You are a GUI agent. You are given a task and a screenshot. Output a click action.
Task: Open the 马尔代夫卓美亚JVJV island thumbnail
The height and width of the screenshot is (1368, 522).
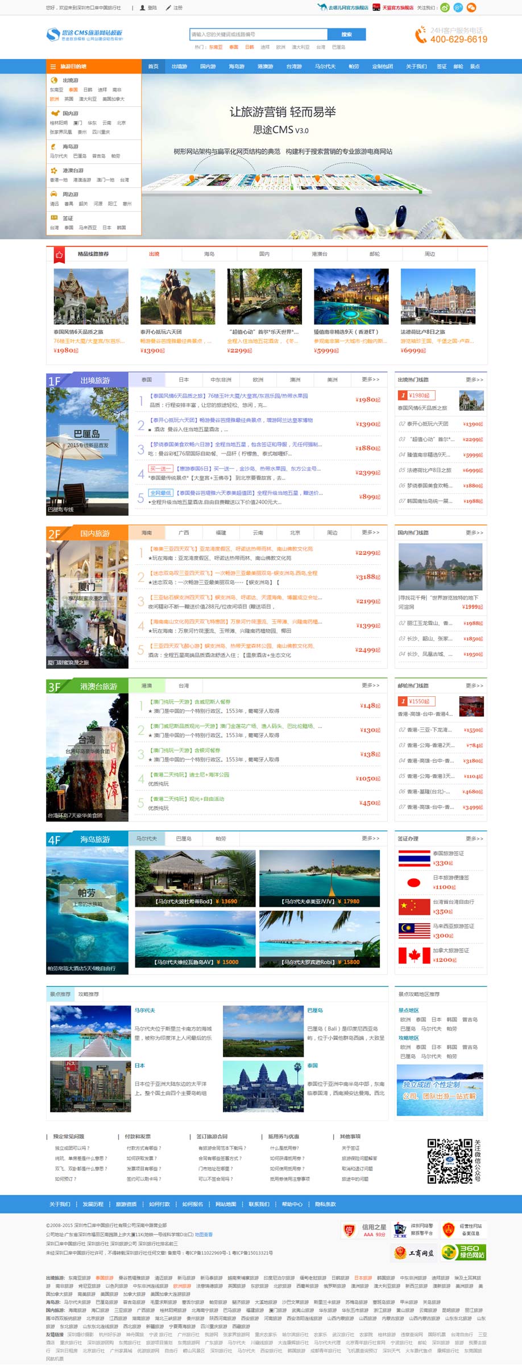tap(320, 878)
